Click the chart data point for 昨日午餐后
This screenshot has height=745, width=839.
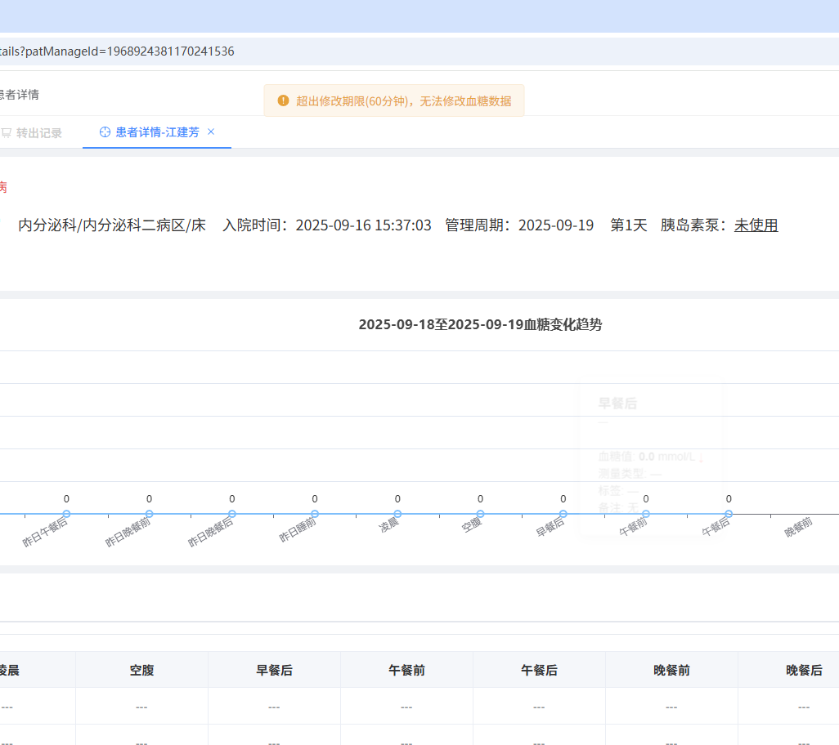point(66,514)
